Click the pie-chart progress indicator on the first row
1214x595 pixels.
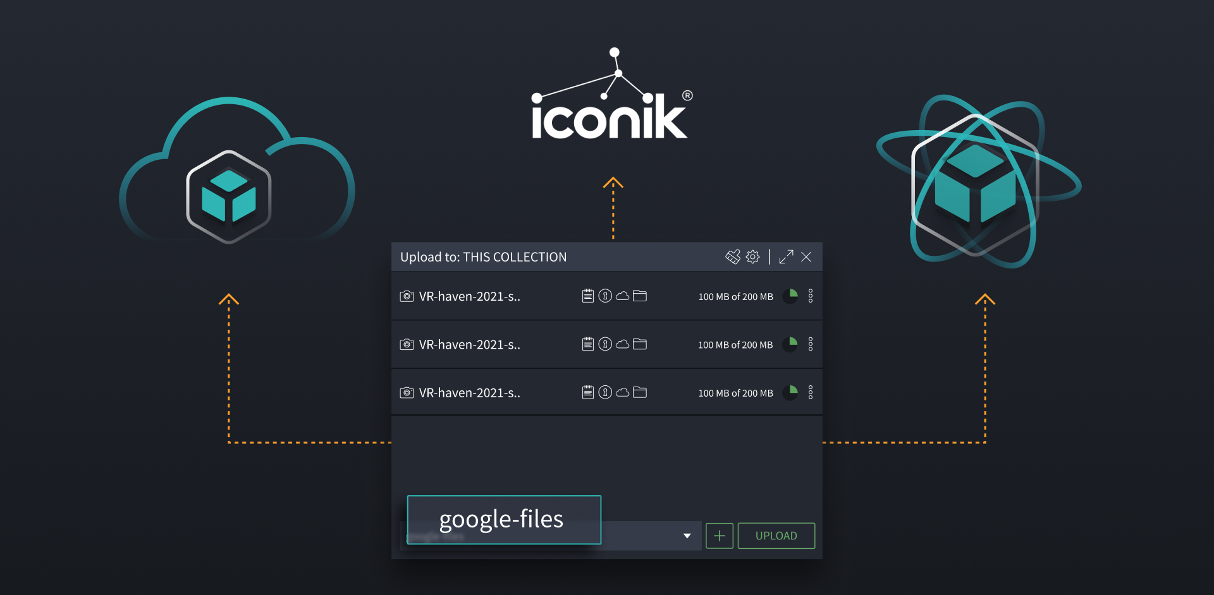(790, 296)
